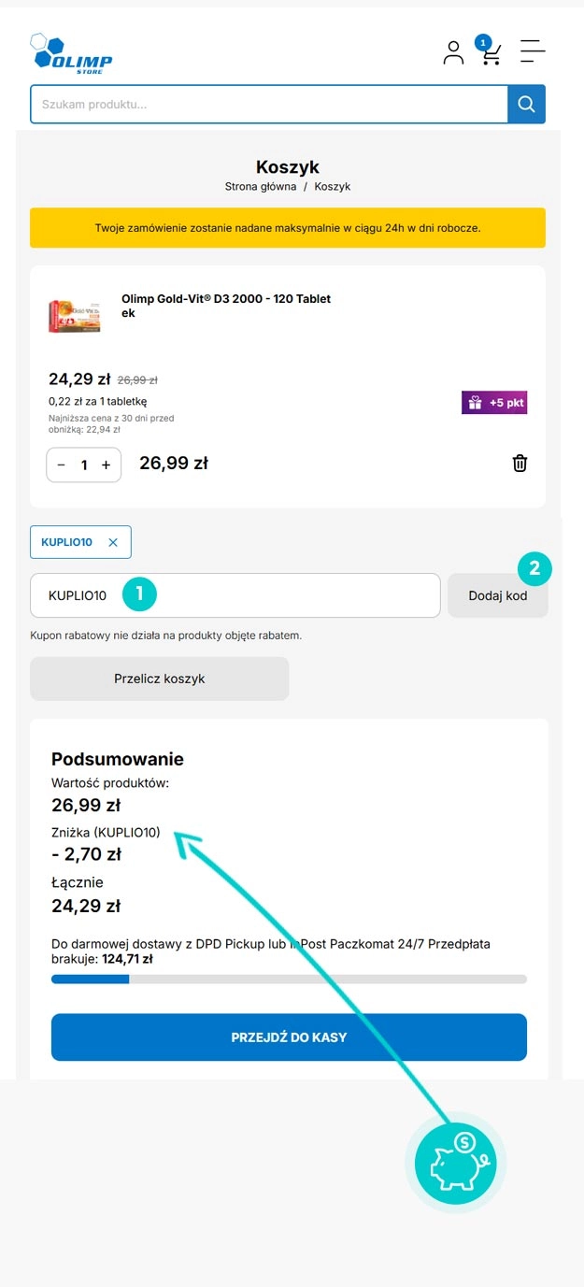Open the hamburger menu
The image size is (584, 1287).
pos(533,51)
